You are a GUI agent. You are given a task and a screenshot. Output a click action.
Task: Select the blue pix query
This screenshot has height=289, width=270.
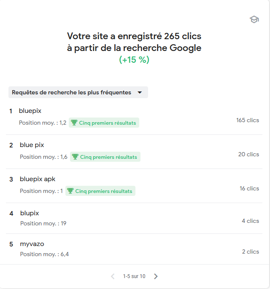coord(32,145)
